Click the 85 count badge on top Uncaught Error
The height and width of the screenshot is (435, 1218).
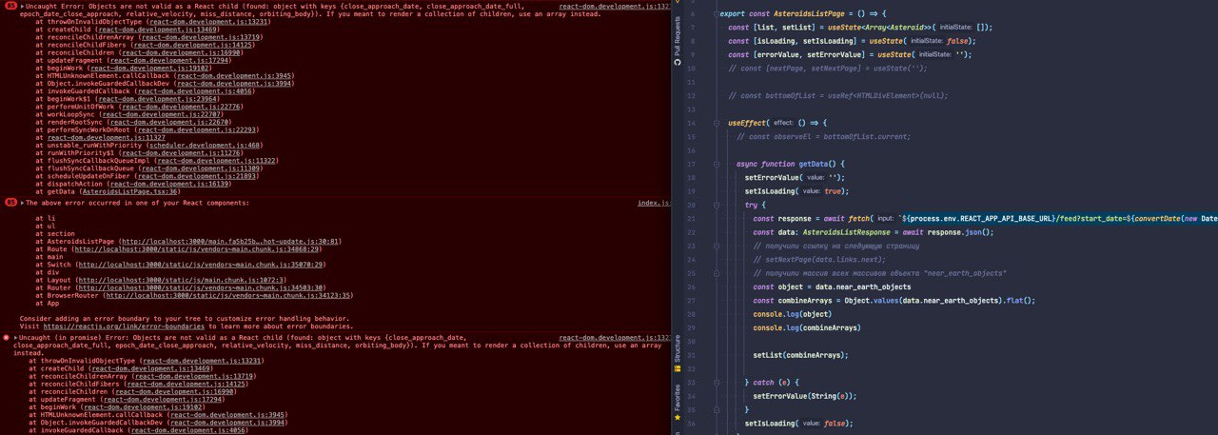(10, 7)
